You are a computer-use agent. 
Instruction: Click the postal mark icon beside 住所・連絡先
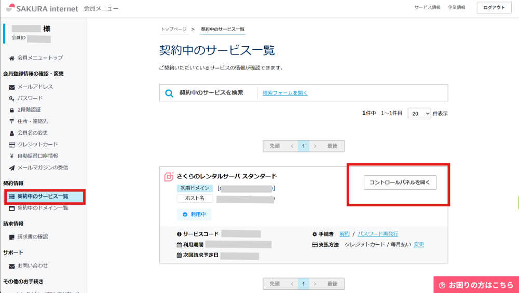pos(11,122)
